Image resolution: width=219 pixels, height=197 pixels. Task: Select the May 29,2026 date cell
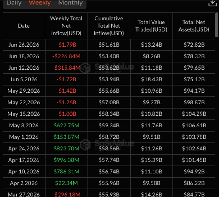[x=24, y=91]
